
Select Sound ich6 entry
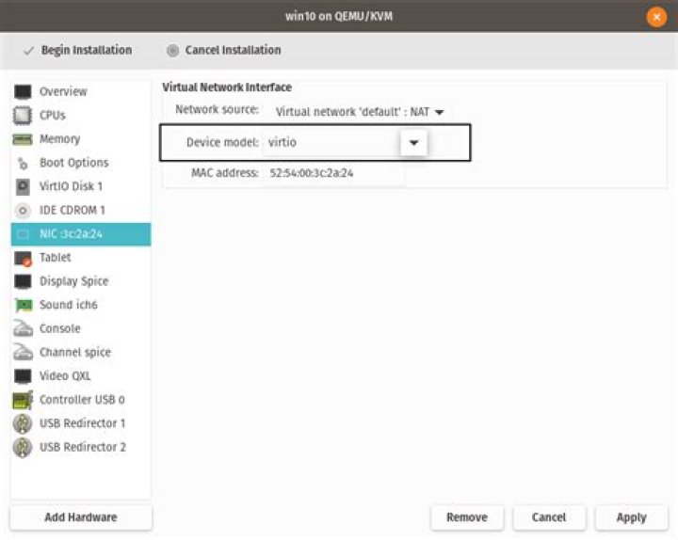click(81, 305)
